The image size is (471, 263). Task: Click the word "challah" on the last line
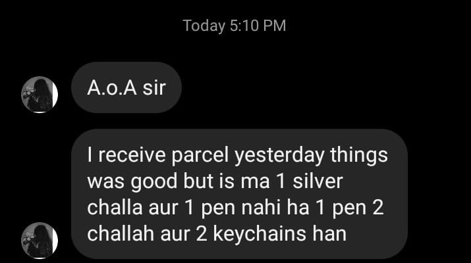point(121,233)
